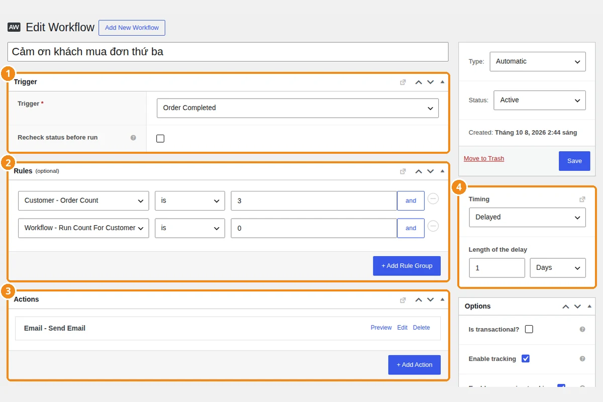603x402 pixels.
Task: Click and button on Order Count rule
Action: pyautogui.click(x=411, y=200)
